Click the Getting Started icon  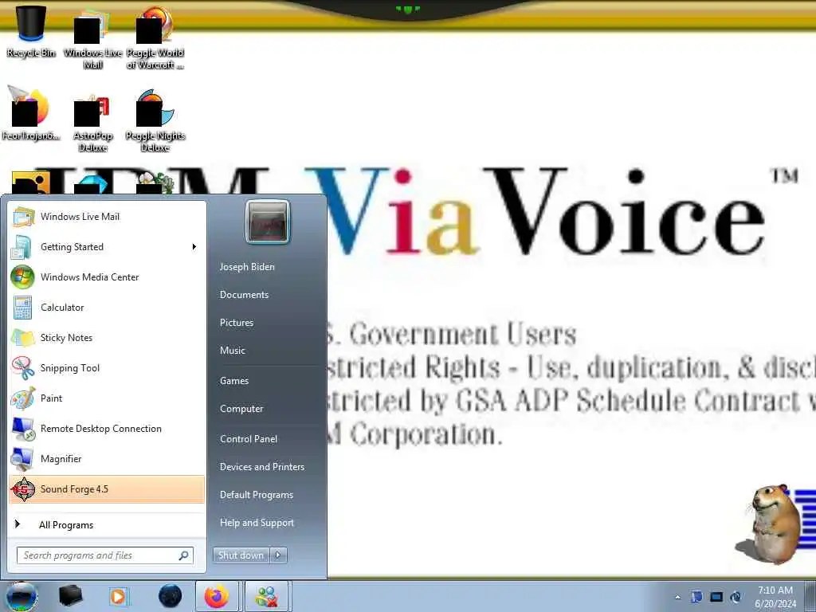tap(22, 247)
